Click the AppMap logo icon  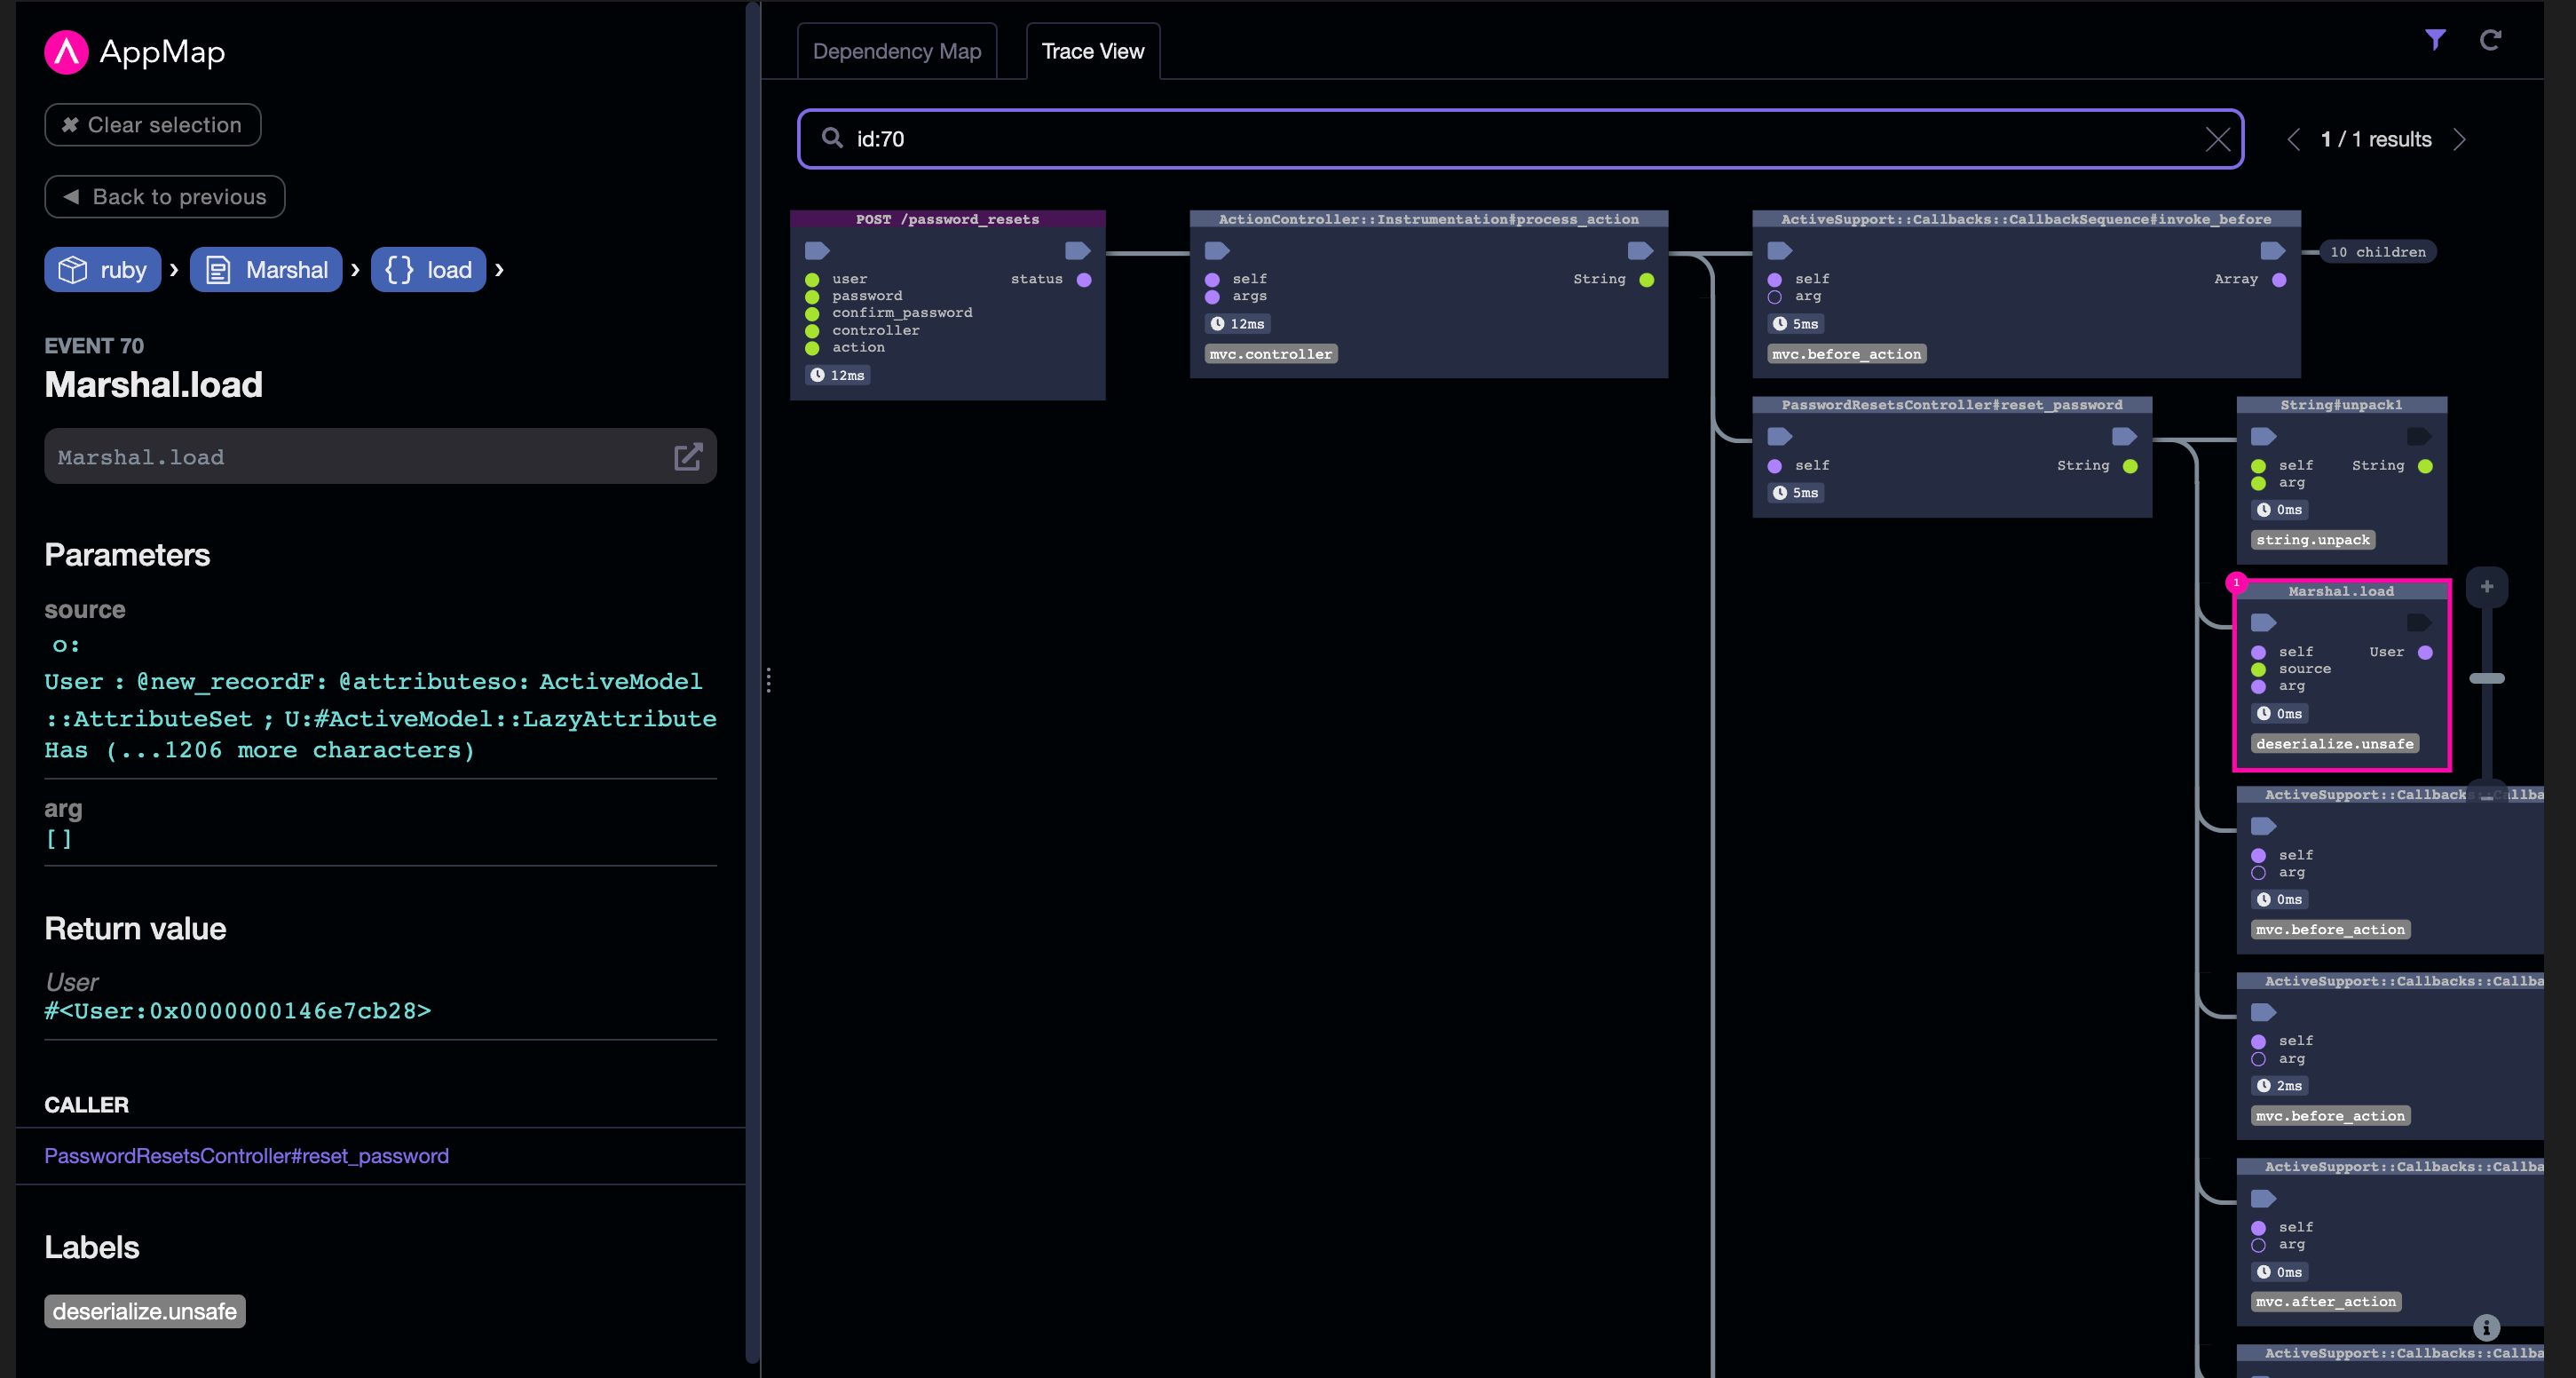[66, 52]
